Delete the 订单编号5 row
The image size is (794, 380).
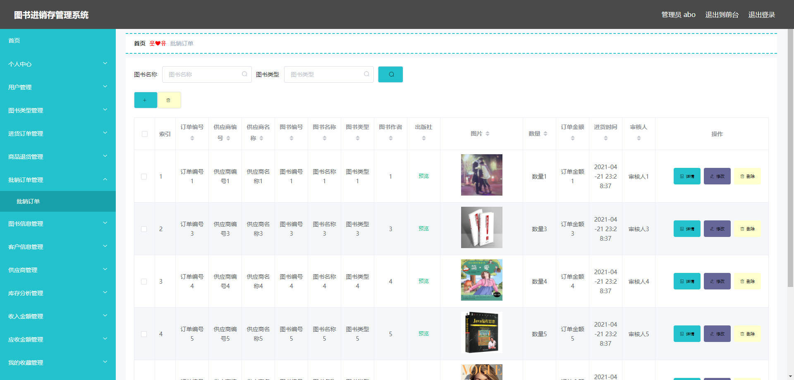tap(747, 334)
